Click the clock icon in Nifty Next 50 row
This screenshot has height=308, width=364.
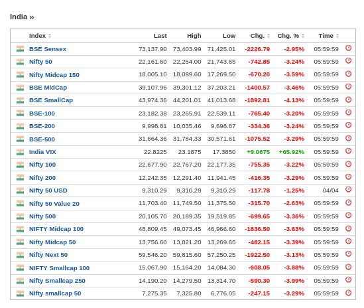pyautogui.click(x=348, y=254)
